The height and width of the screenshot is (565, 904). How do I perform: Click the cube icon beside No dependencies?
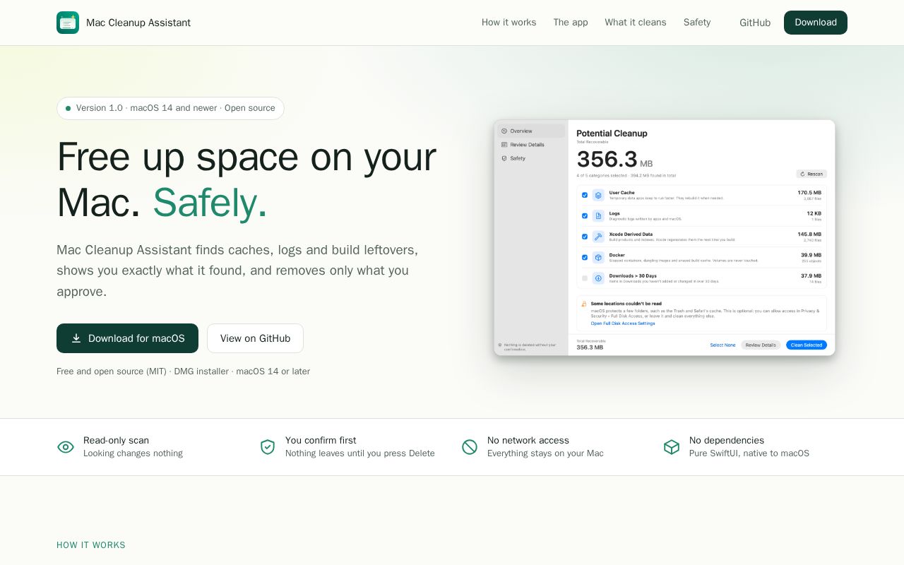pos(672,447)
